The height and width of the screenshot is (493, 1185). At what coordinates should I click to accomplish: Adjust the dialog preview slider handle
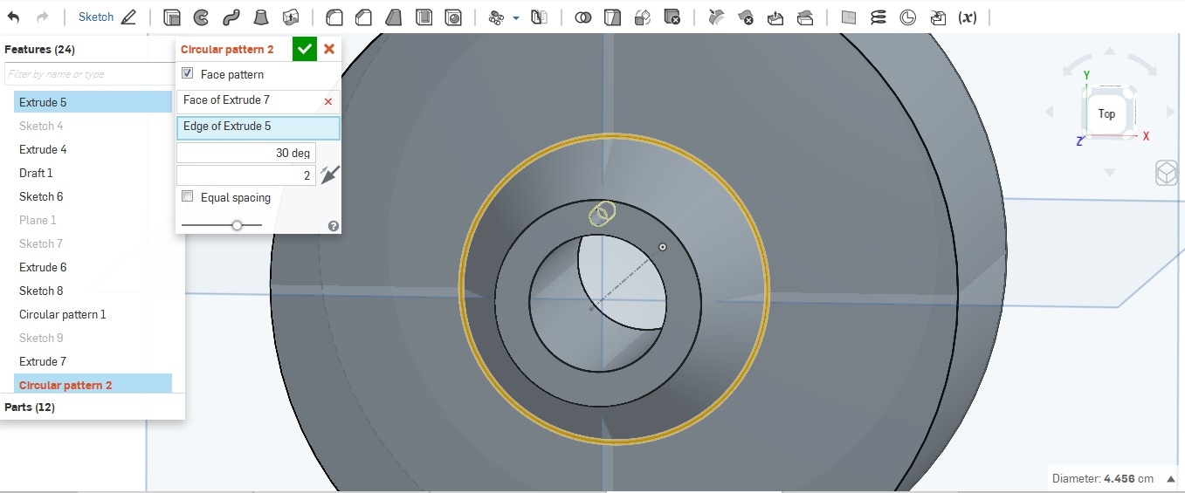(x=237, y=225)
